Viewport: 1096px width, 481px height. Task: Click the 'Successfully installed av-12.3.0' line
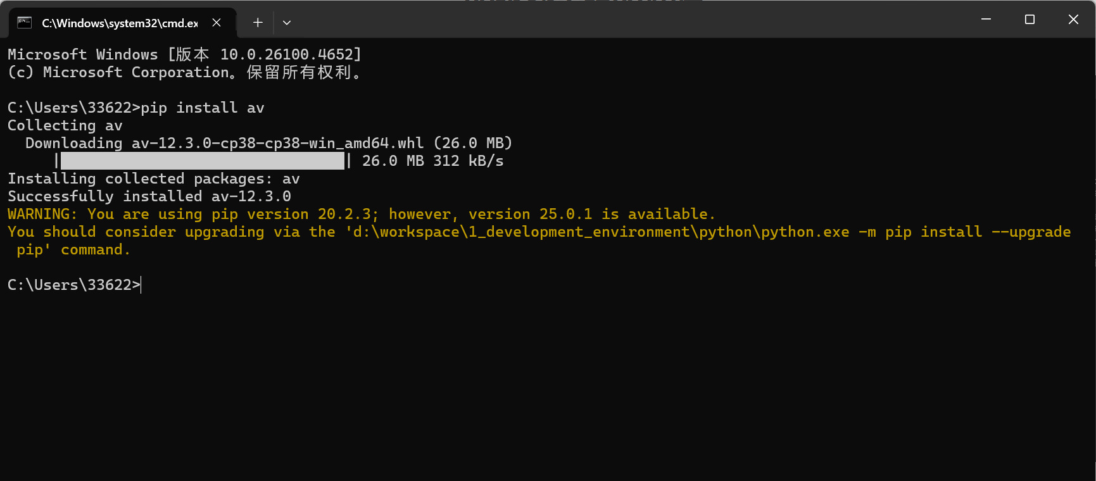pos(149,196)
